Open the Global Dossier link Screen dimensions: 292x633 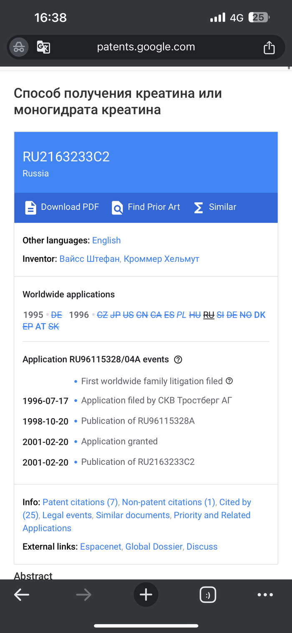[154, 546]
